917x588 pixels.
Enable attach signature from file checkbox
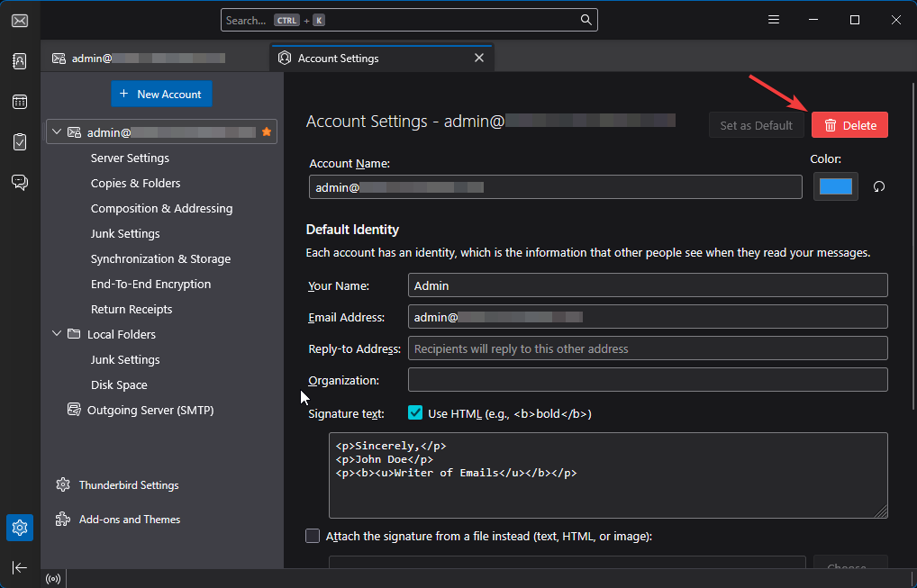(x=313, y=536)
